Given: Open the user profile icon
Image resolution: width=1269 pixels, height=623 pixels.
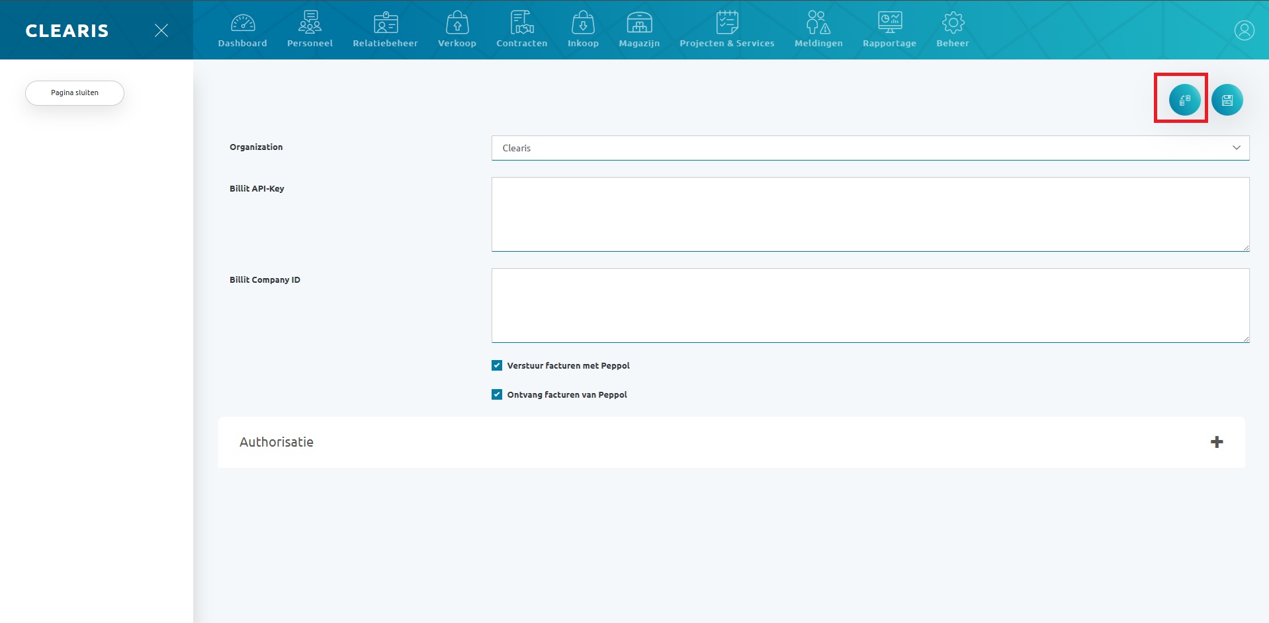Looking at the screenshot, I should point(1244,30).
